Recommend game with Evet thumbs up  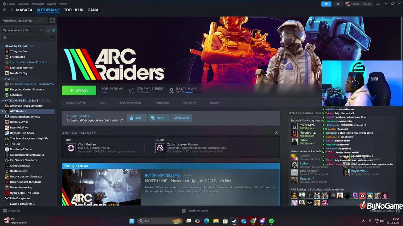coord(137,118)
